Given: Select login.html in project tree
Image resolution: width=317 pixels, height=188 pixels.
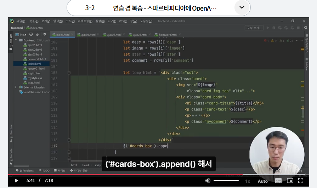Looking at the screenshot, I should 32,73.
